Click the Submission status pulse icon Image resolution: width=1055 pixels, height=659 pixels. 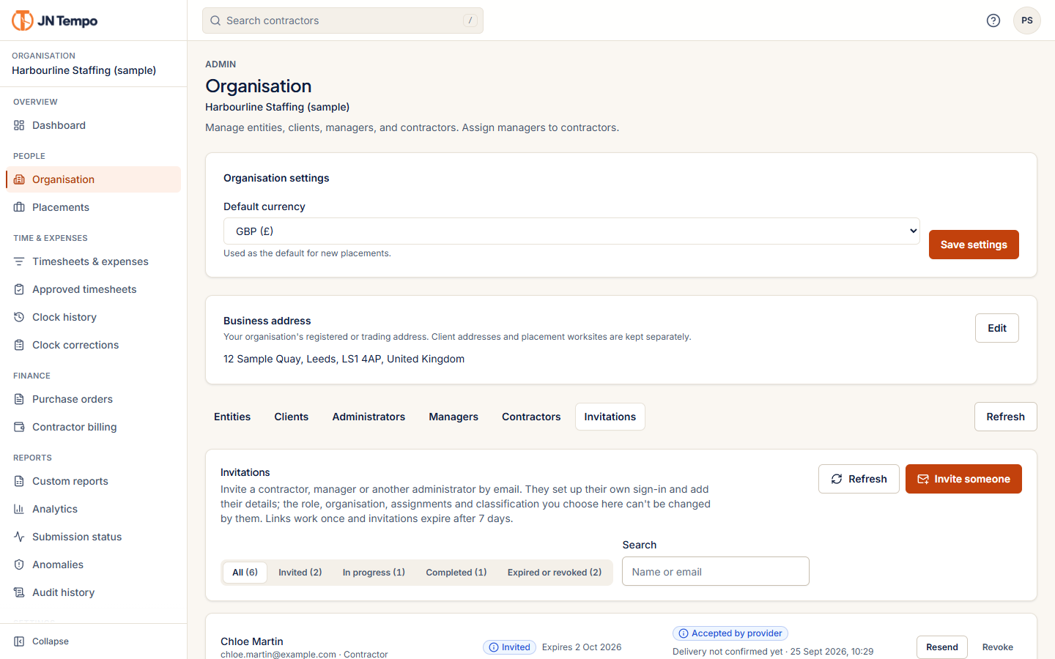(x=19, y=537)
